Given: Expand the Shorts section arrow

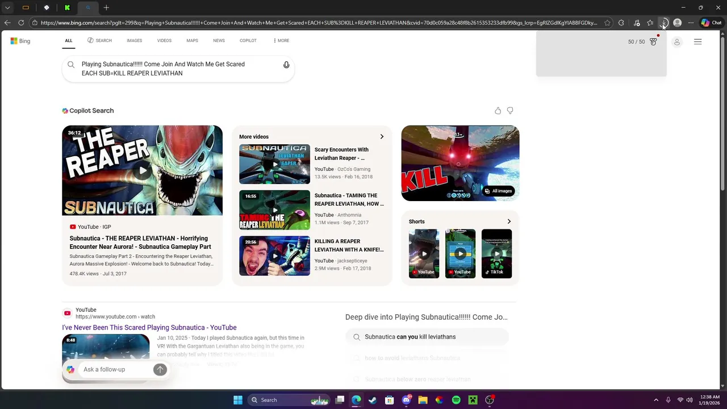Looking at the screenshot, I should point(509,222).
